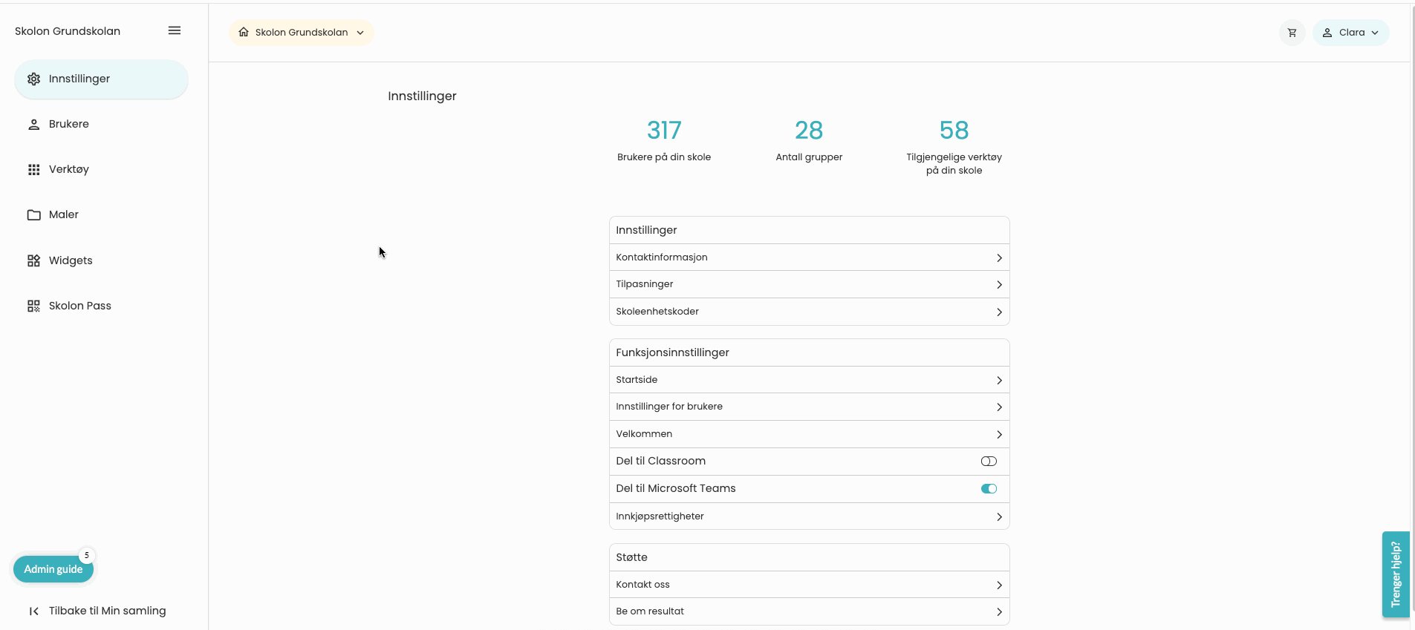Open the Kontakt oss row

point(809,585)
